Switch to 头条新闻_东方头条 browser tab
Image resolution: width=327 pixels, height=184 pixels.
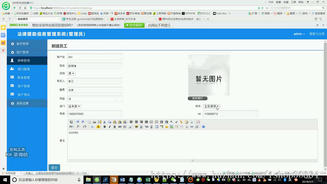coord(133,19)
